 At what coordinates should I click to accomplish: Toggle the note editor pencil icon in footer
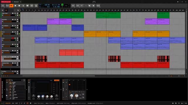[x=24, y=103]
